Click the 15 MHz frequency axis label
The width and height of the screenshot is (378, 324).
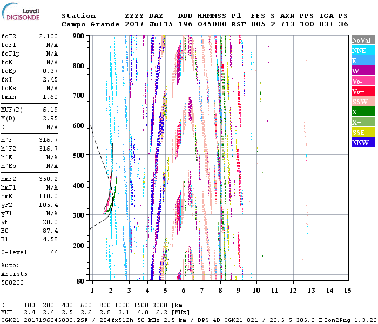[347, 291]
